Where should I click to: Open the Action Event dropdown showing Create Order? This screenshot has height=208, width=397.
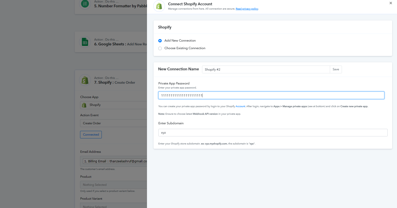(x=114, y=123)
